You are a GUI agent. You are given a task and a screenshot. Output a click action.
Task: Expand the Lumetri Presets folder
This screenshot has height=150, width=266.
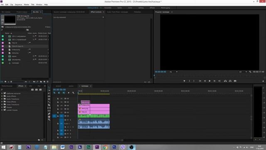click(x=2, y=110)
